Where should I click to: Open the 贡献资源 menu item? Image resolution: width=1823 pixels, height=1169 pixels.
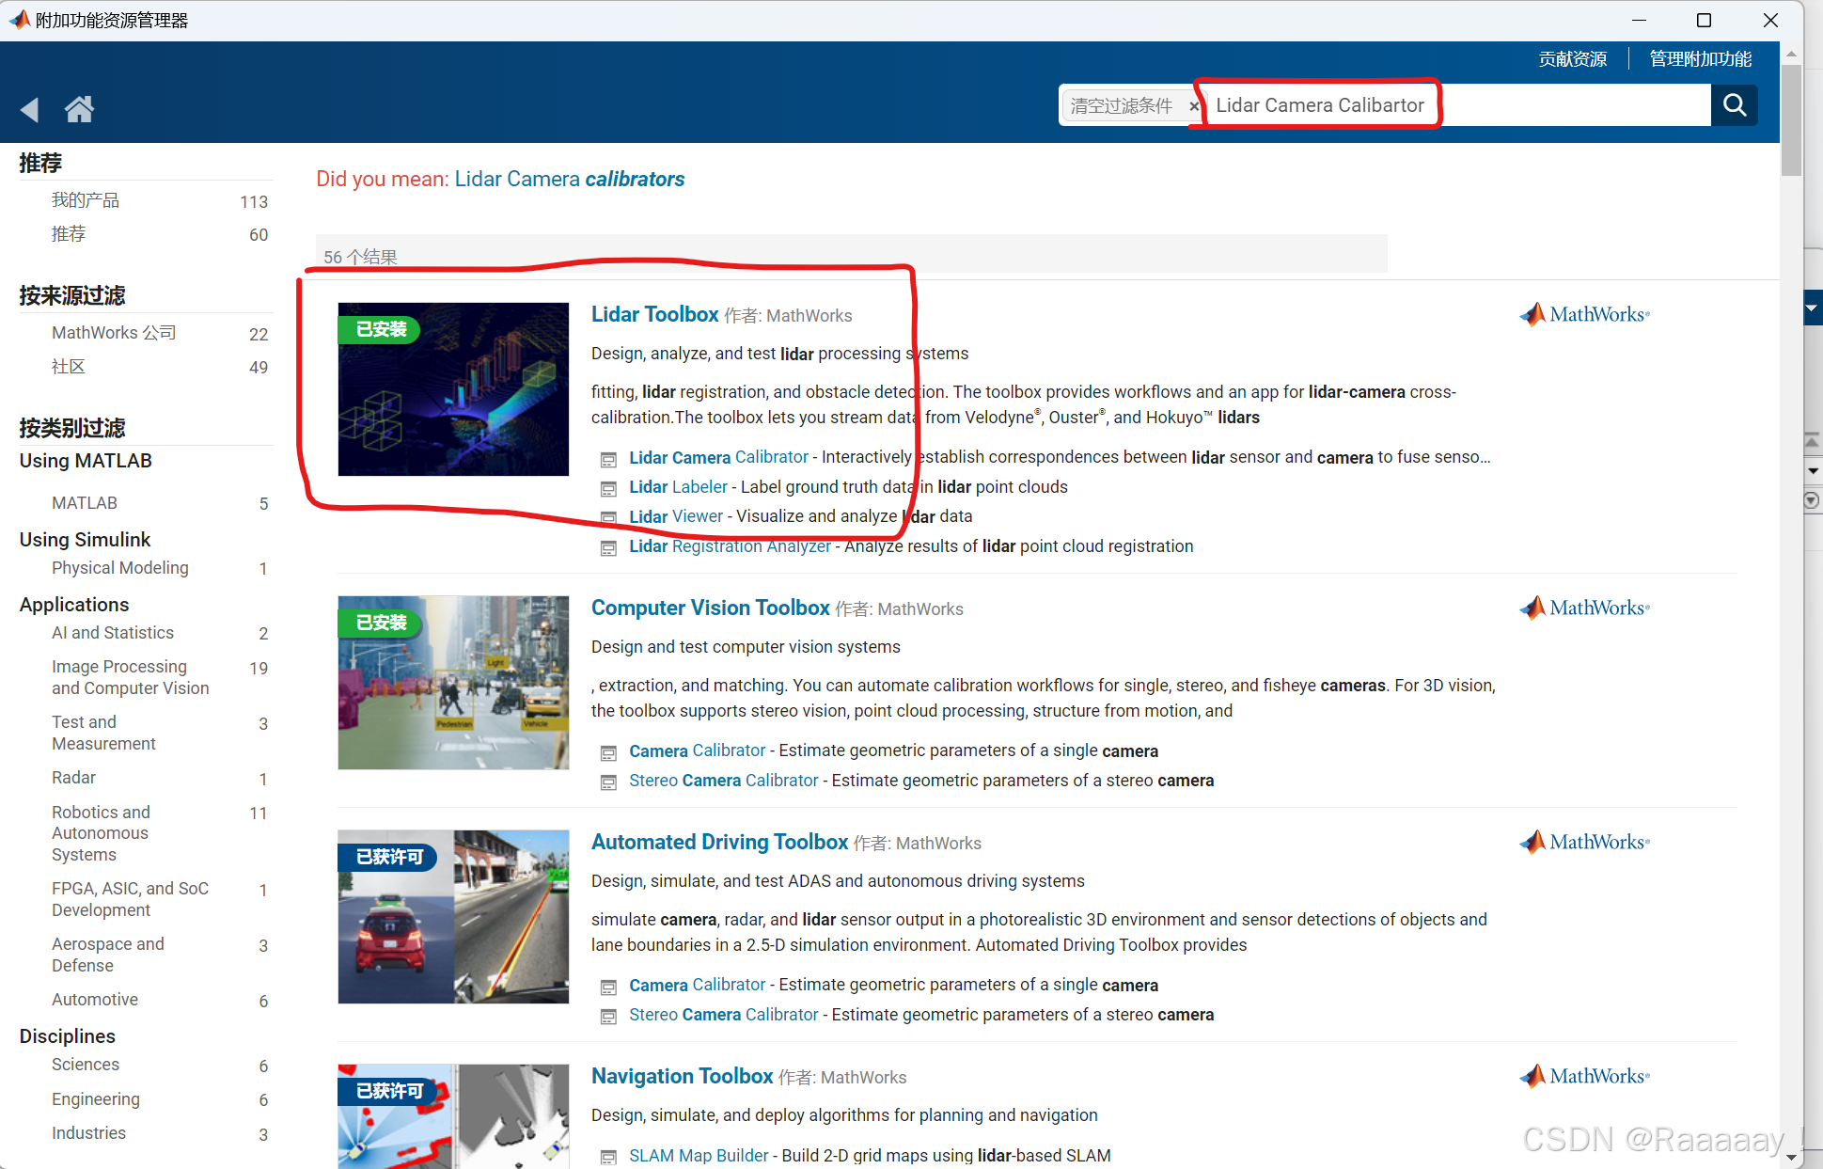(x=1572, y=59)
